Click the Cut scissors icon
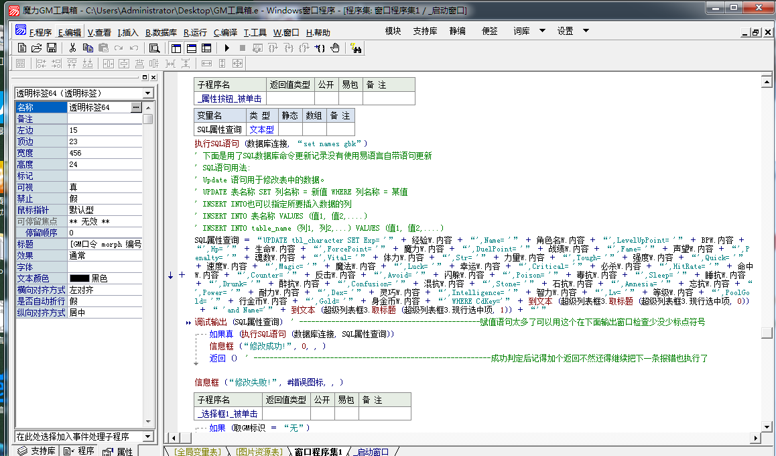The image size is (776, 456). pos(73,48)
